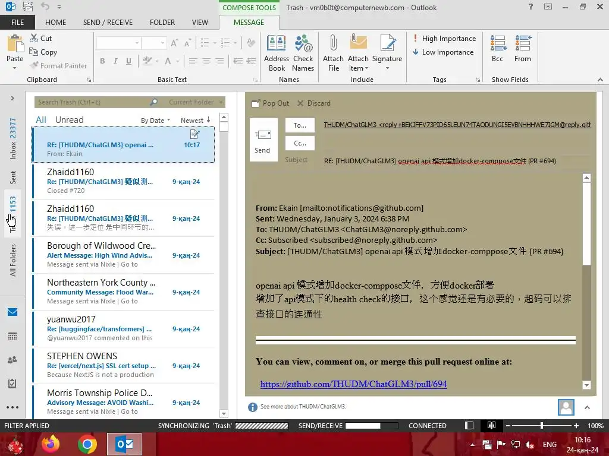Screen dimensions: 609x456
Task: Open navigation options ellipsis
Action: [12, 407]
